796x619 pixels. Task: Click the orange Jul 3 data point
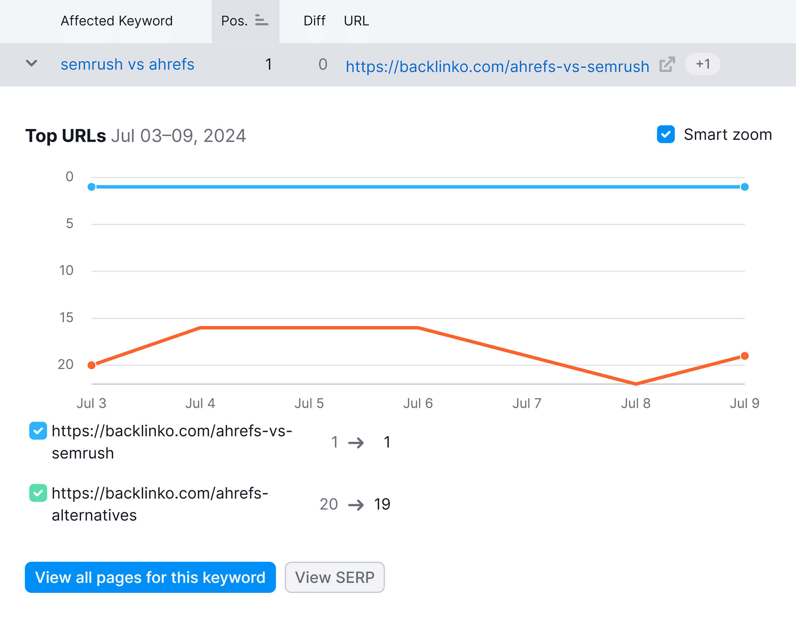pos(92,364)
